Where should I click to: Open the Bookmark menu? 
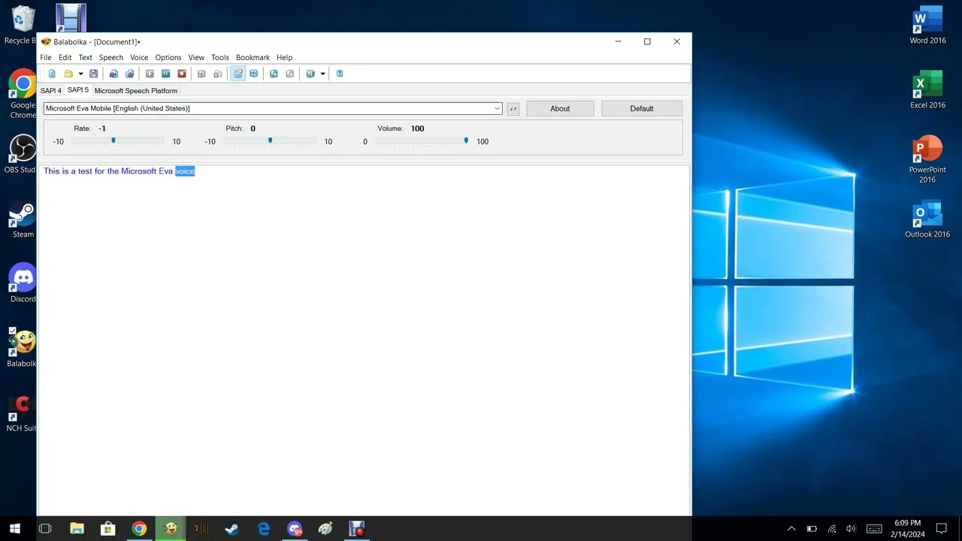(x=253, y=57)
